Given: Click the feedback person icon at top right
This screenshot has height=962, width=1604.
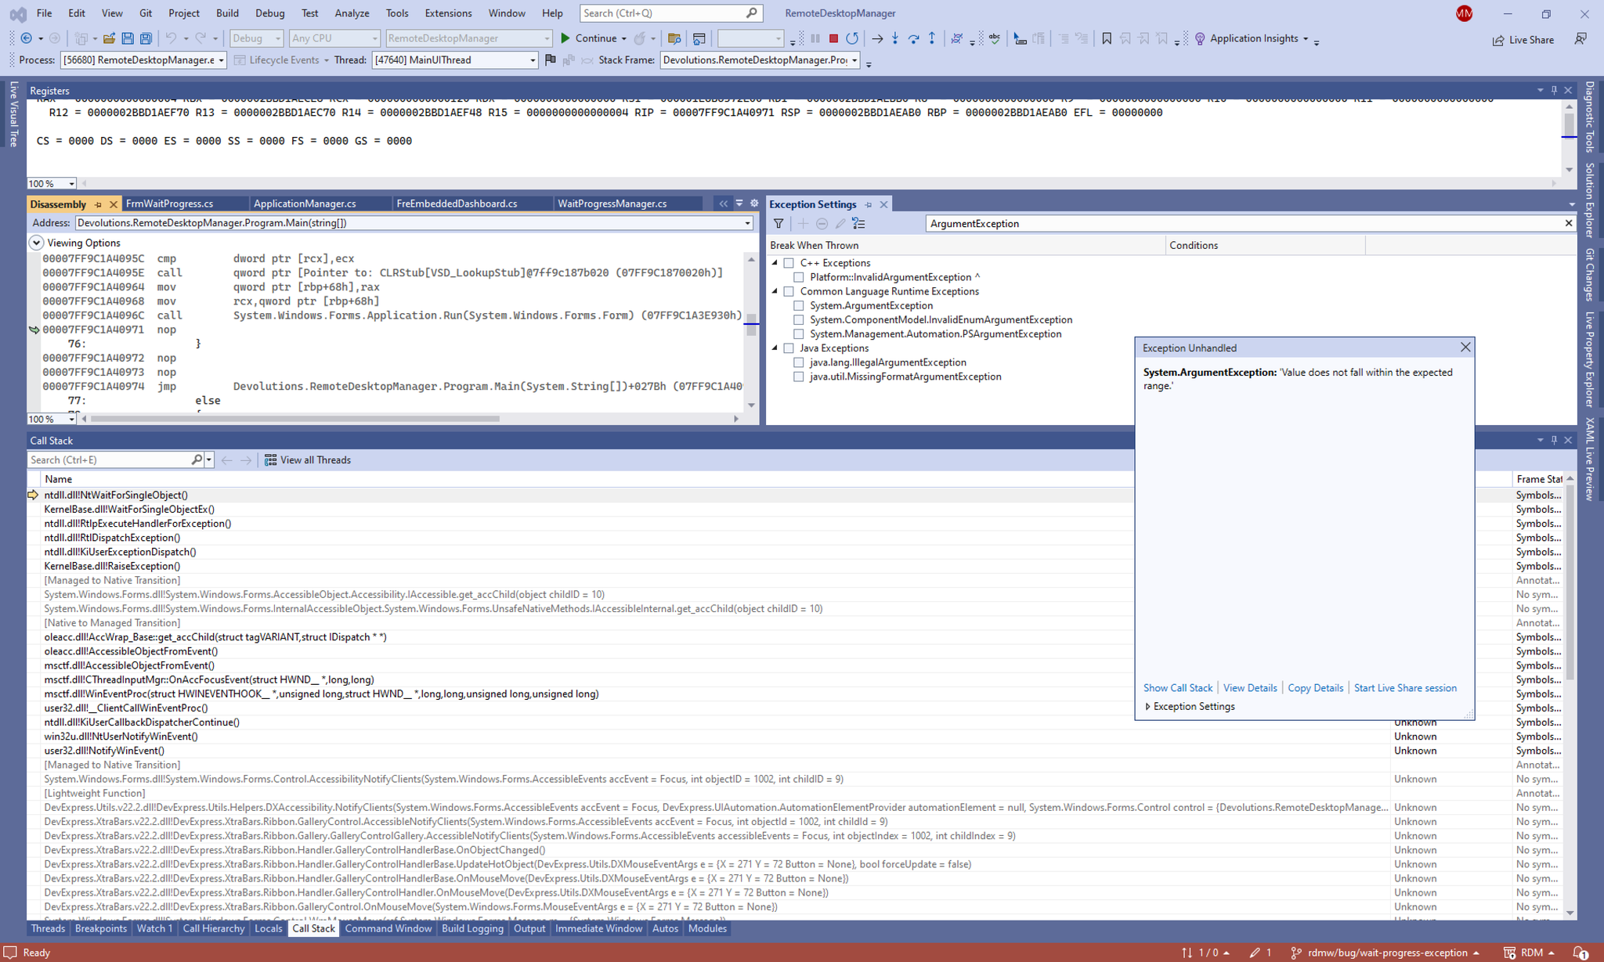Looking at the screenshot, I should pyautogui.click(x=1581, y=38).
